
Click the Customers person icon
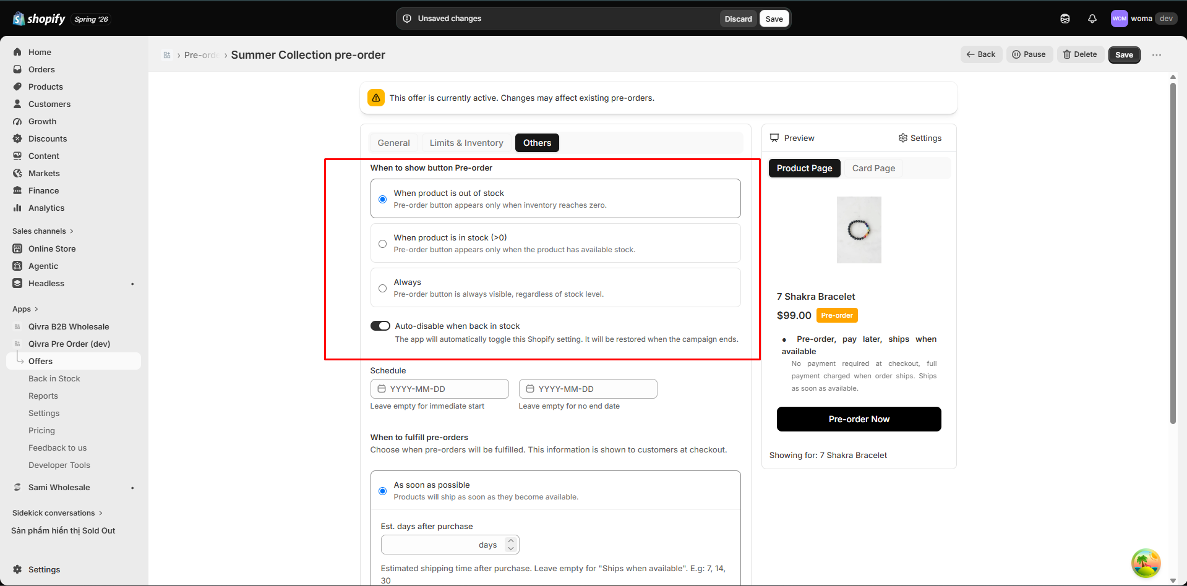[x=17, y=104]
